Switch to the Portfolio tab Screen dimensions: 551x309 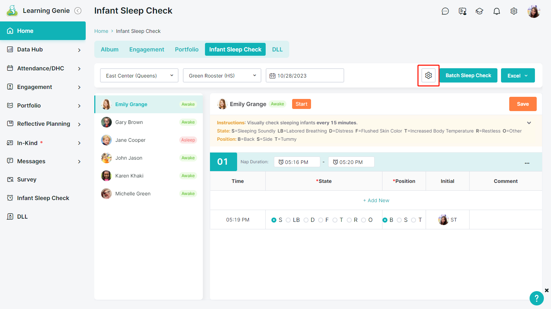tap(186, 49)
